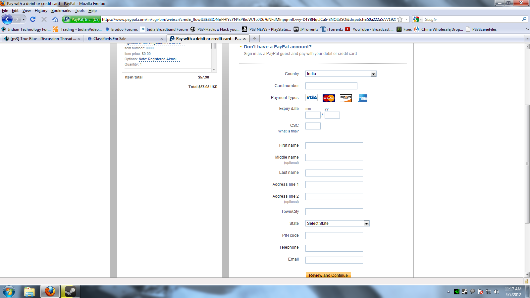Viewport: 530px width, 298px height.
Task: Open the Bookmarks menu
Action: pos(61,11)
